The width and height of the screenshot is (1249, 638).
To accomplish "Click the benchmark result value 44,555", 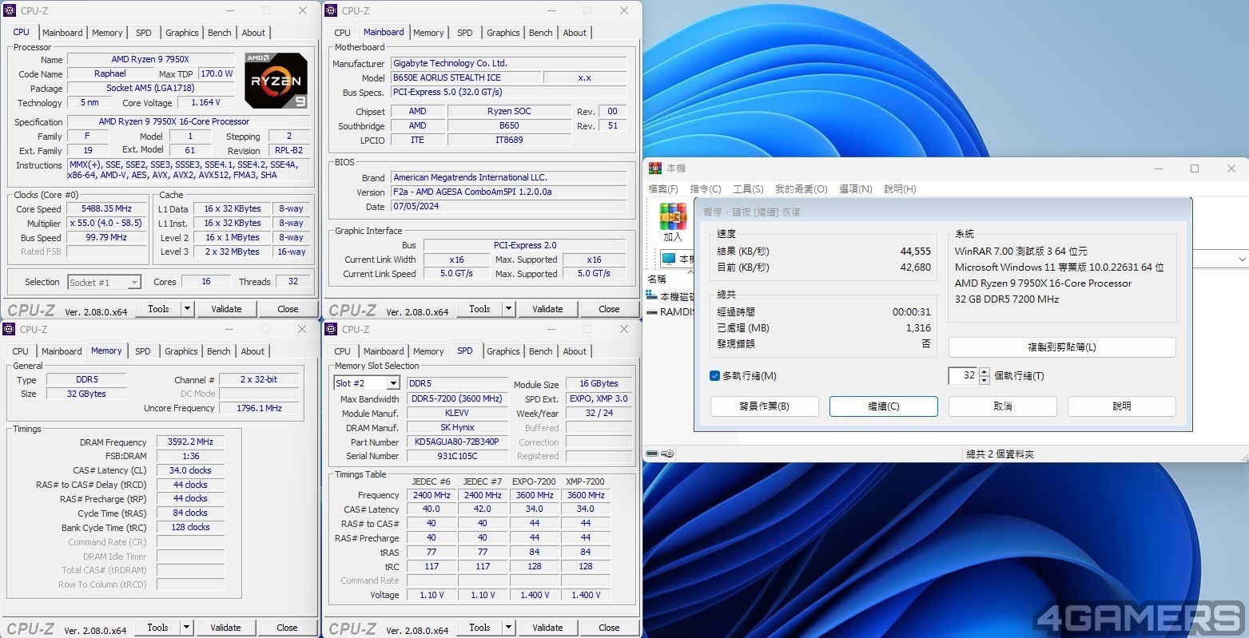I will click(x=915, y=252).
